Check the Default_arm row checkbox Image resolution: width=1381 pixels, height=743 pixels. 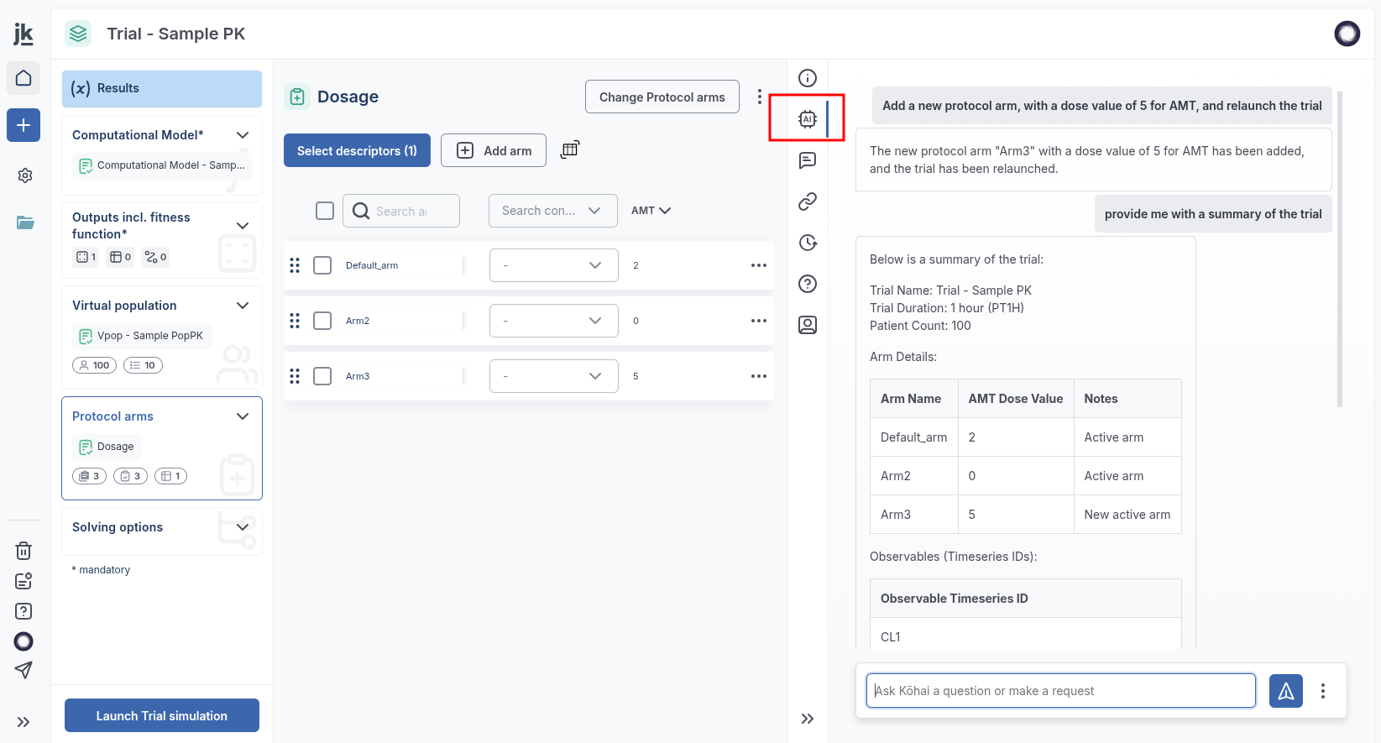coord(322,265)
